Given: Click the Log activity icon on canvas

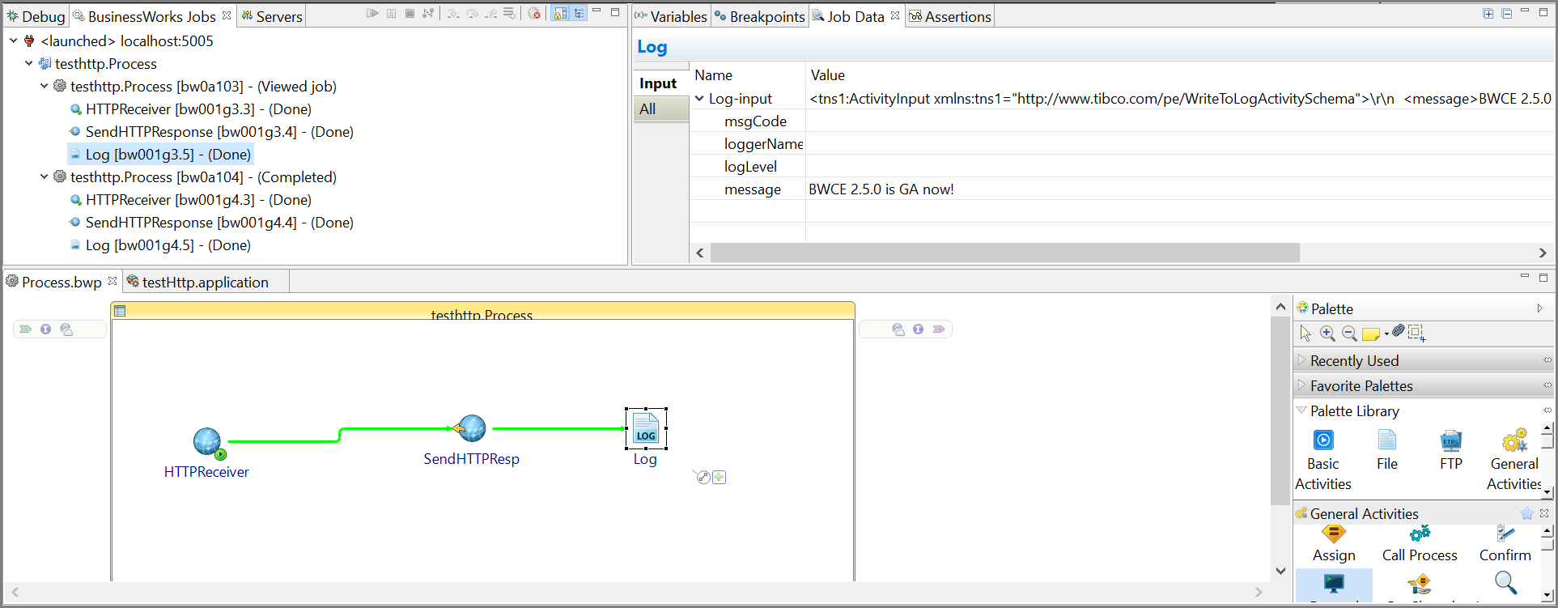Looking at the screenshot, I should click(646, 428).
